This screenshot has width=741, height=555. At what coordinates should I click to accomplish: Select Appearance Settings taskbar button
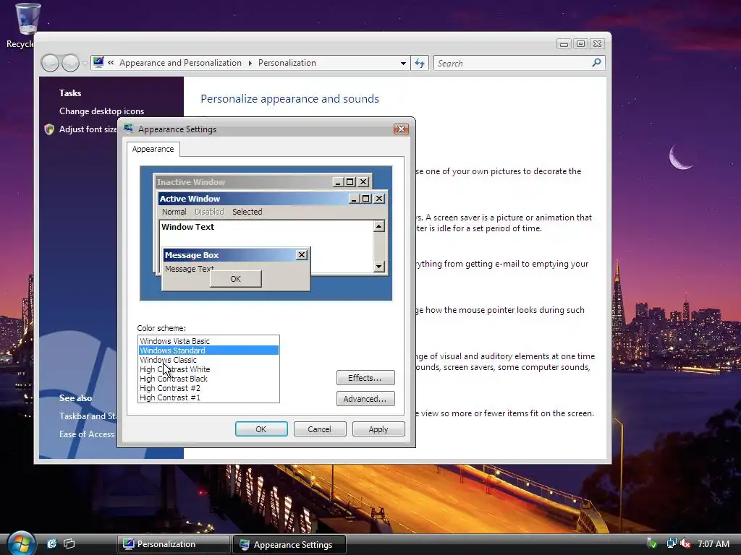click(x=289, y=545)
